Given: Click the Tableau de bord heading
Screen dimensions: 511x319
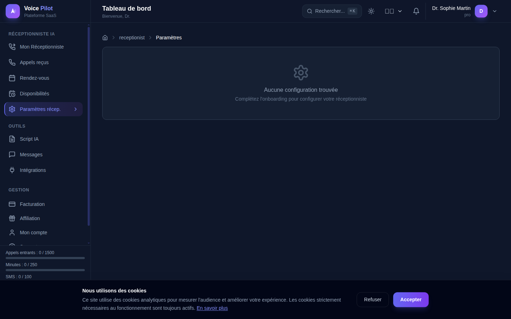Looking at the screenshot, I should coord(127,9).
